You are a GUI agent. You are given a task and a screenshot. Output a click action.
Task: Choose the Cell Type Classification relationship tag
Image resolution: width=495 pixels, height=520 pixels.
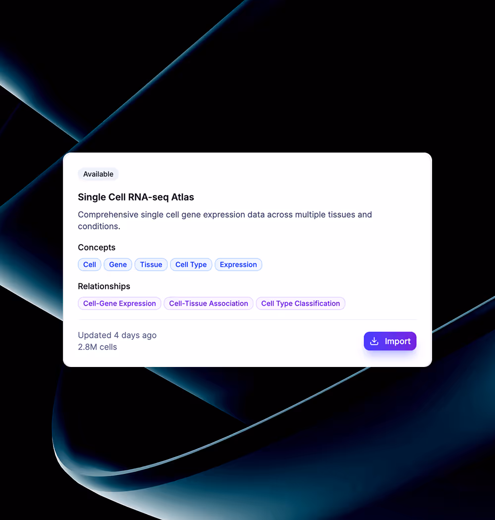pos(301,304)
